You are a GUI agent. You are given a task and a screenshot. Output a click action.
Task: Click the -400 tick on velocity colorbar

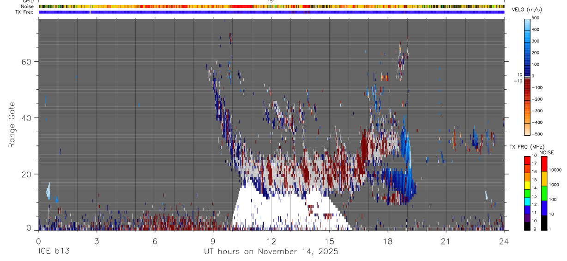tap(537, 122)
